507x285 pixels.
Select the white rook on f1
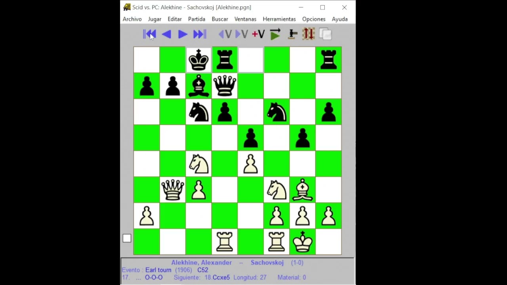[276, 242]
